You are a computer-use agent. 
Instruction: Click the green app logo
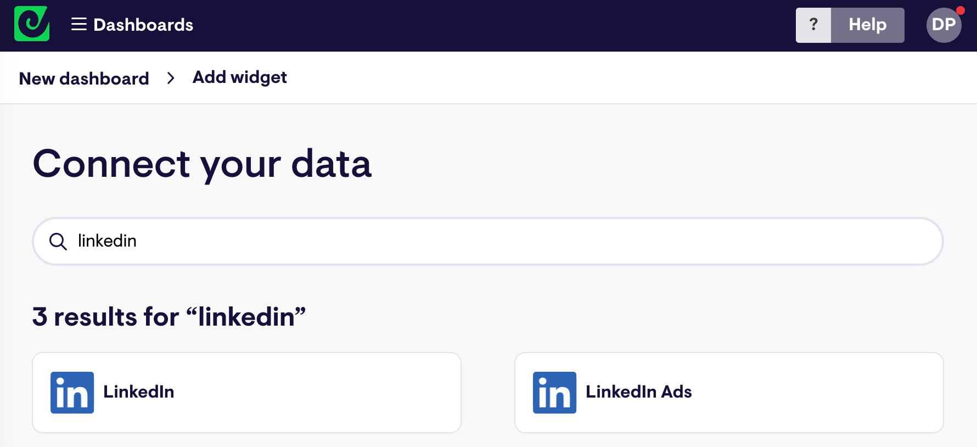[x=31, y=24]
